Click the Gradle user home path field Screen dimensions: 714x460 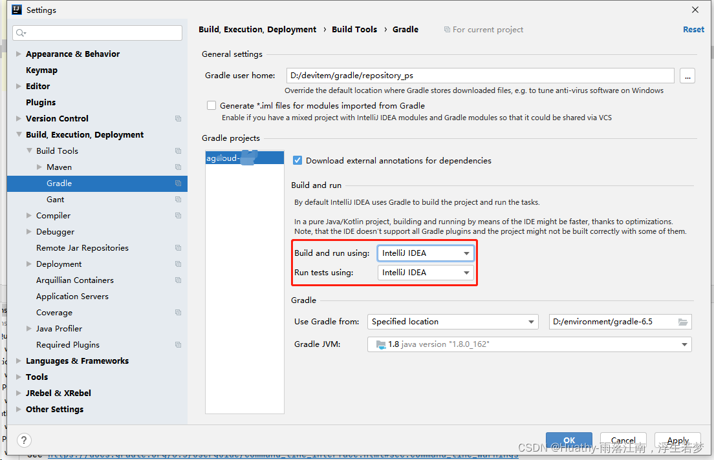click(480, 76)
